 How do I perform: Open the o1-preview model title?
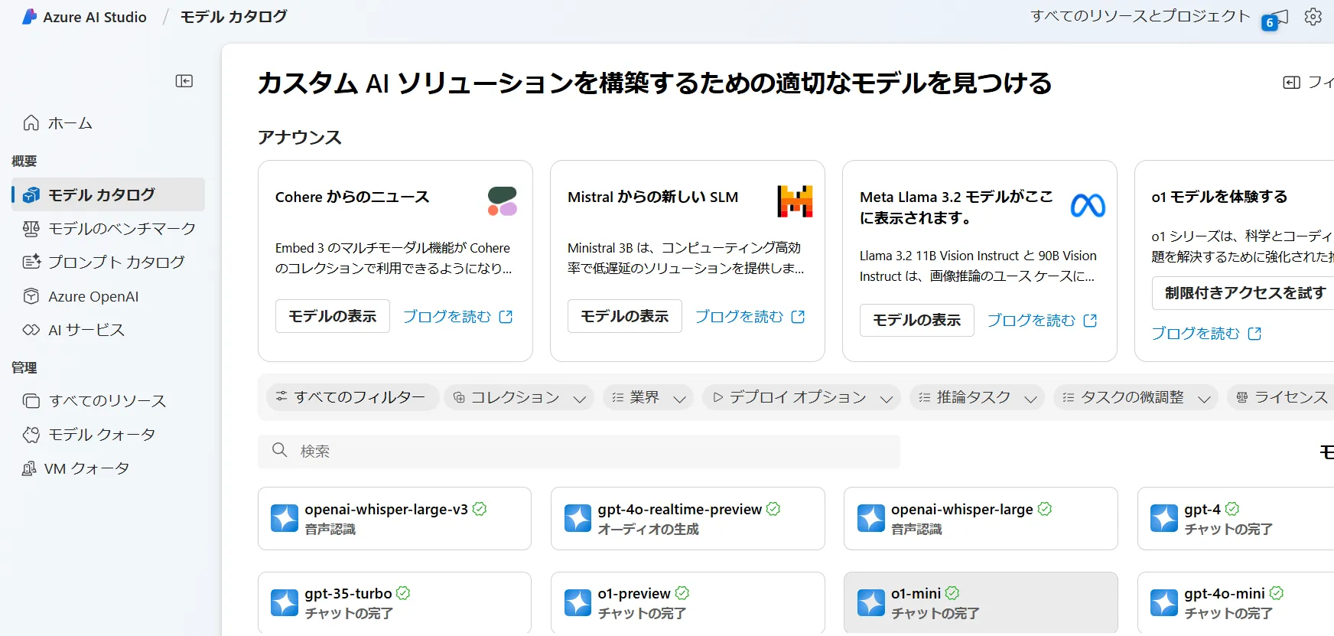634,593
